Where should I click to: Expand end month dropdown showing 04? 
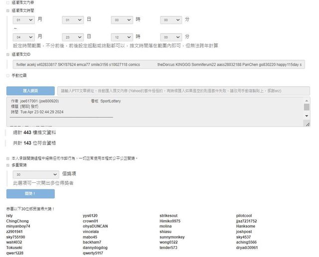[x=24, y=37]
